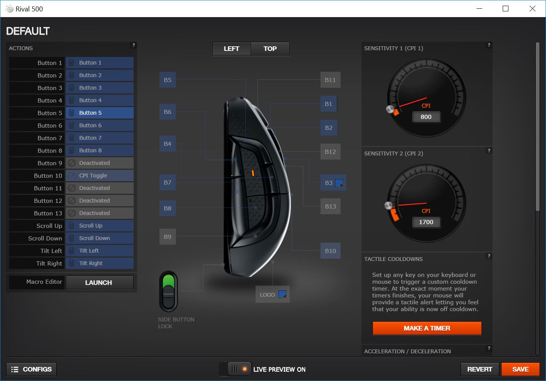Select the B10 marker on the mouse diagram
This screenshot has width=546, height=381.
click(x=330, y=251)
